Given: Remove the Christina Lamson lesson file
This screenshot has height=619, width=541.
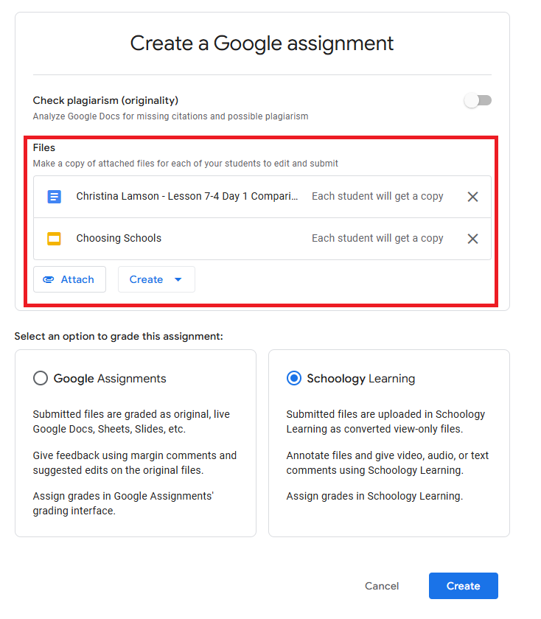Looking at the screenshot, I should click(x=473, y=197).
